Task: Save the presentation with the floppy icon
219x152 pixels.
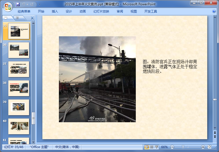Action: (x=18, y=4)
